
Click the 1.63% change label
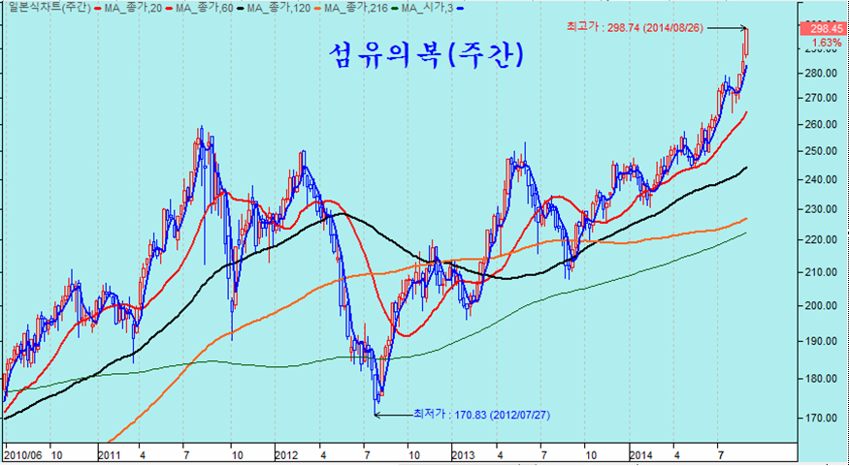click(x=825, y=43)
